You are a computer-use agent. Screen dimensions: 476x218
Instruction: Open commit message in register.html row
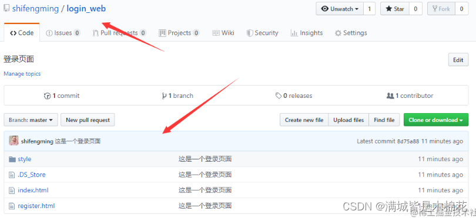click(205, 206)
